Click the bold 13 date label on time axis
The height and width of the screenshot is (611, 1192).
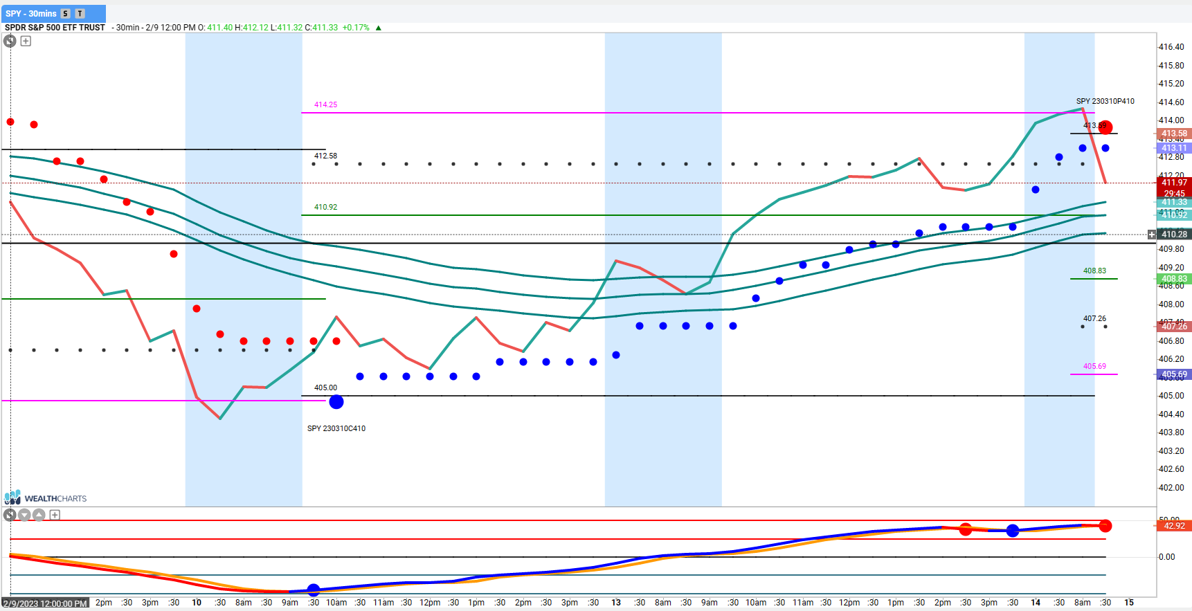point(616,603)
